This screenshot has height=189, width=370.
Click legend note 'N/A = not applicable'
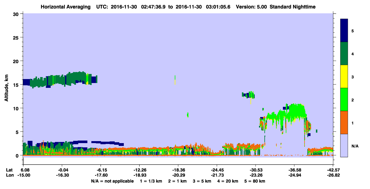click(112, 181)
